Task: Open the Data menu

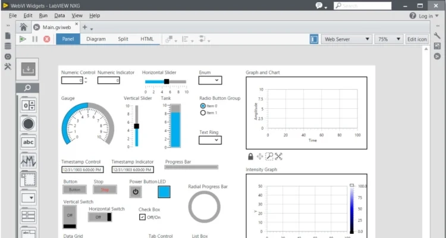Action: tap(59, 15)
